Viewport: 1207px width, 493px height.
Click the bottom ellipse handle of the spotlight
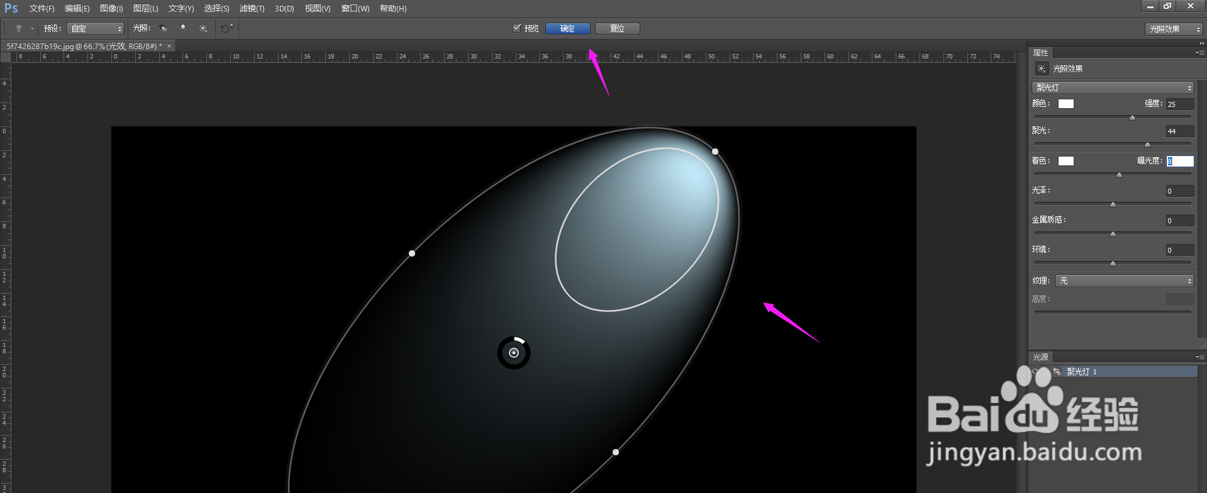click(616, 452)
